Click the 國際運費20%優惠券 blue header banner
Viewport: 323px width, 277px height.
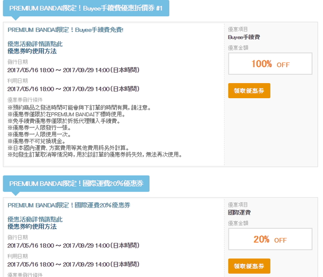[76, 184]
